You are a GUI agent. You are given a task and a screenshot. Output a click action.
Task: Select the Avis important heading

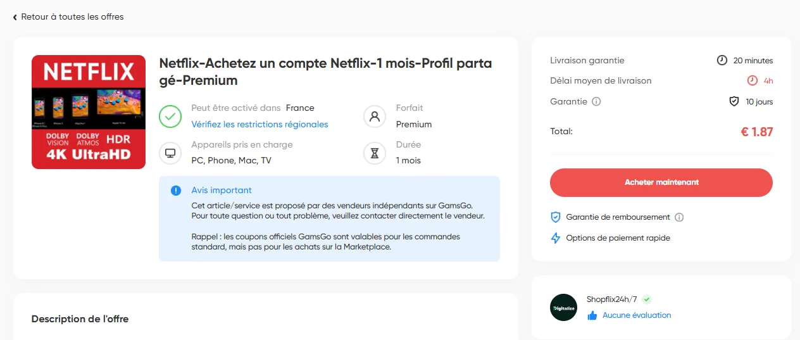pos(222,190)
